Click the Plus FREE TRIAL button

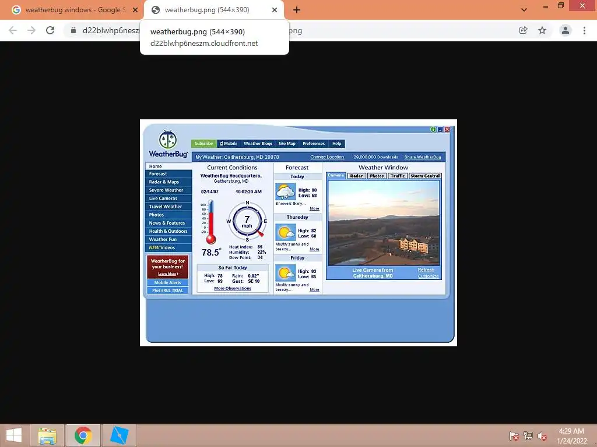[167, 290]
